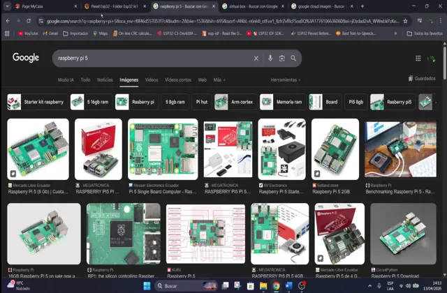Select the 'Starter kit raspberry' filter chip
Screen dimensions: 447x293
coord(36,102)
